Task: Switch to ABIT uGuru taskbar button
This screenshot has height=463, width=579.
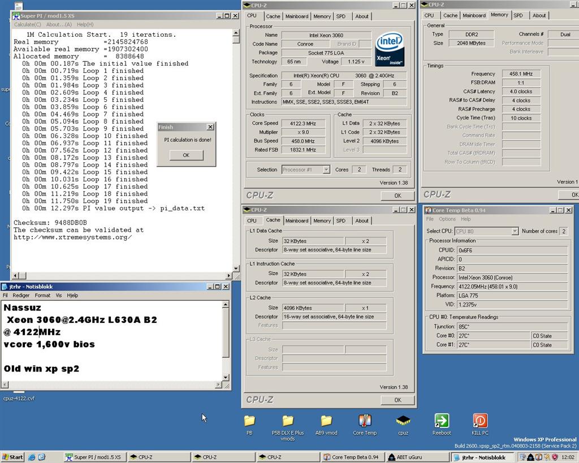Action: pyautogui.click(x=417, y=457)
